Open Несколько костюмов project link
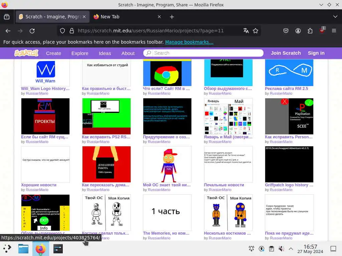342x256 pixels. tap(227, 233)
